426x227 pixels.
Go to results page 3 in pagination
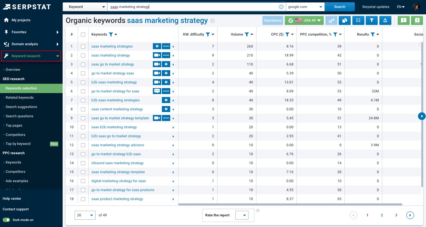(x=396, y=215)
